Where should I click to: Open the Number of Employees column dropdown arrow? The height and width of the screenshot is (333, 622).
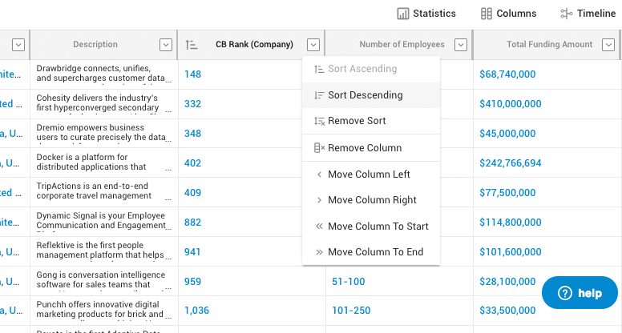pos(461,45)
